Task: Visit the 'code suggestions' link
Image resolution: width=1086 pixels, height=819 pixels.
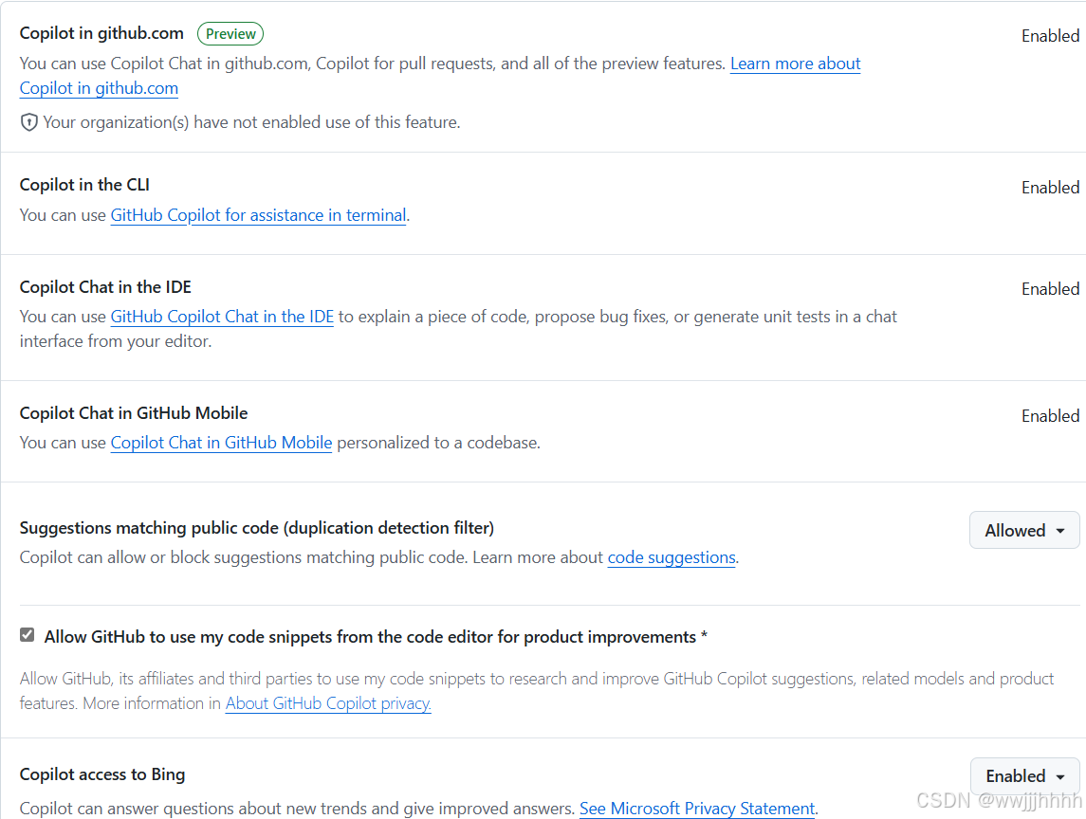Action: tap(672, 558)
